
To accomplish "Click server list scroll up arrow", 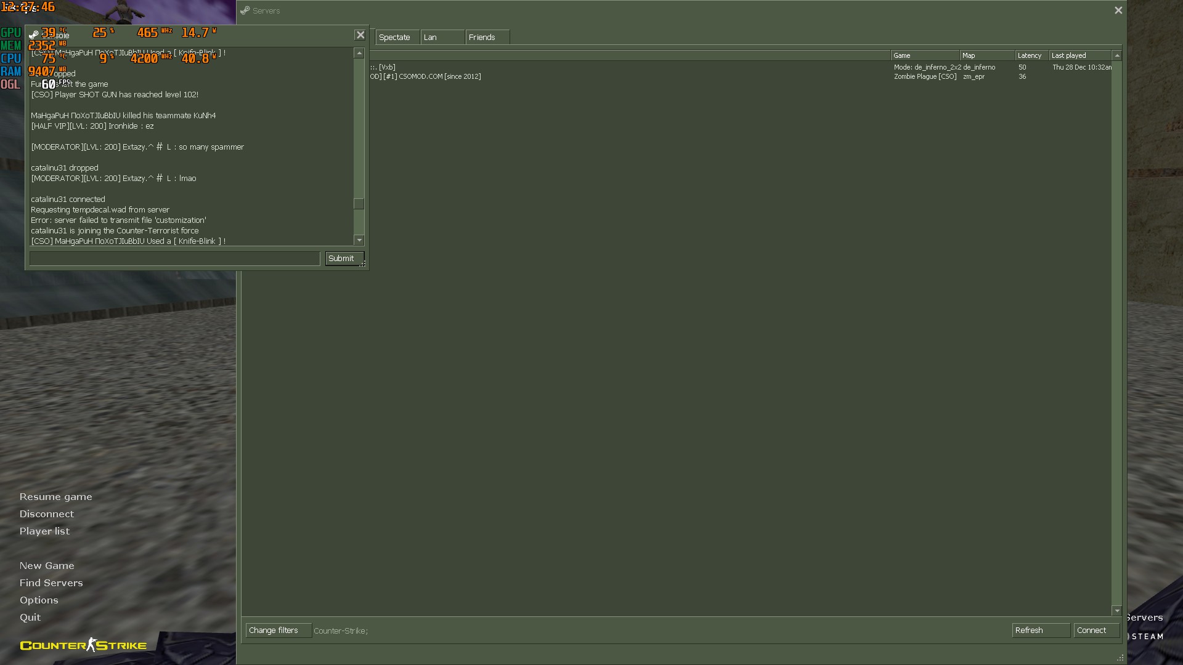I will pos(1116,55).
